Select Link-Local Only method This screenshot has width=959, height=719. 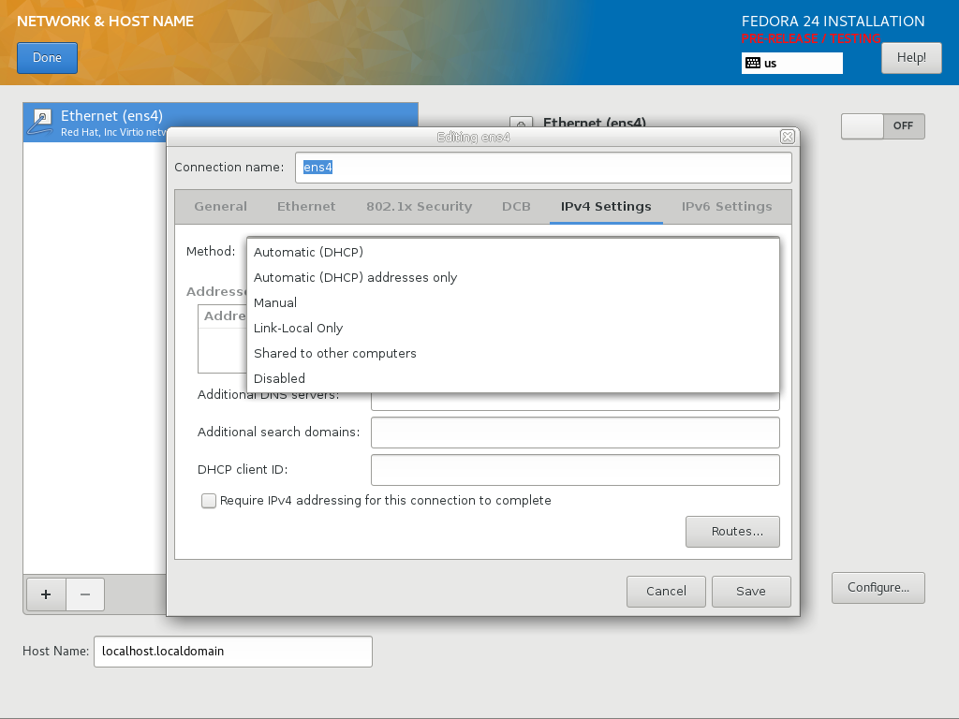(x=513, y=328)
